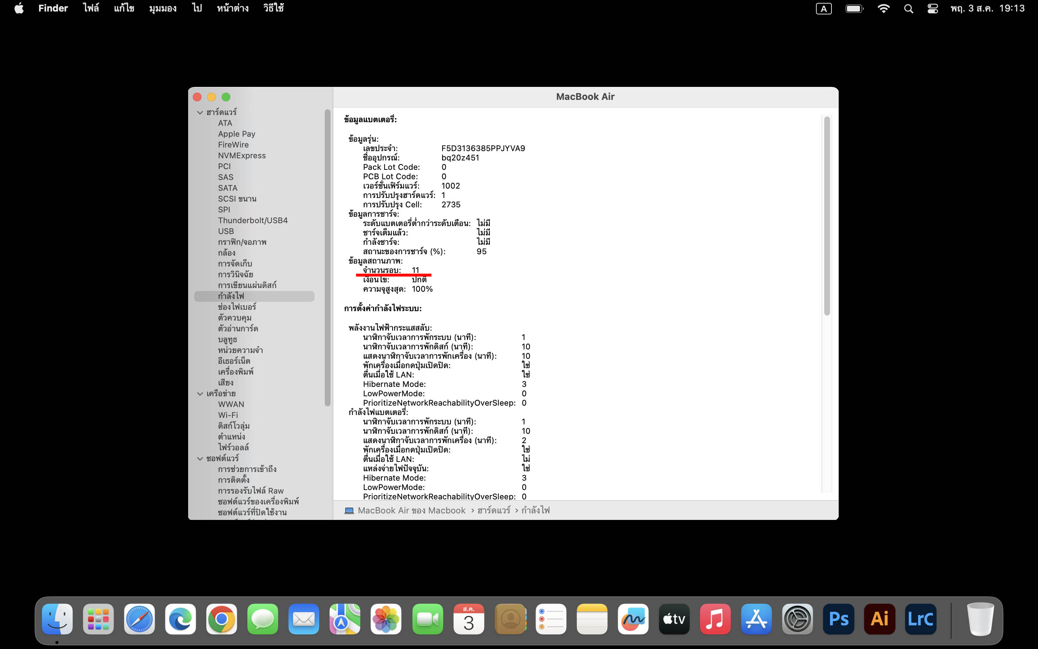Viewport: 1038px width, 649px height.
Task: Click the sidebar scrollbar
Action: point(327,257)
